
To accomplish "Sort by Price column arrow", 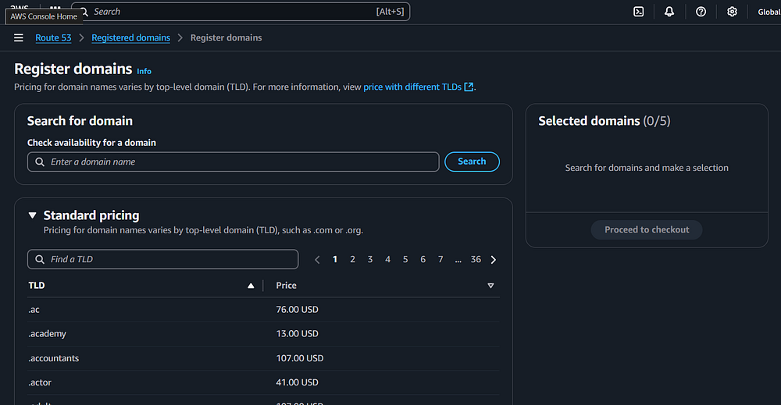I will pyautogui.click(x=490, y=286).
